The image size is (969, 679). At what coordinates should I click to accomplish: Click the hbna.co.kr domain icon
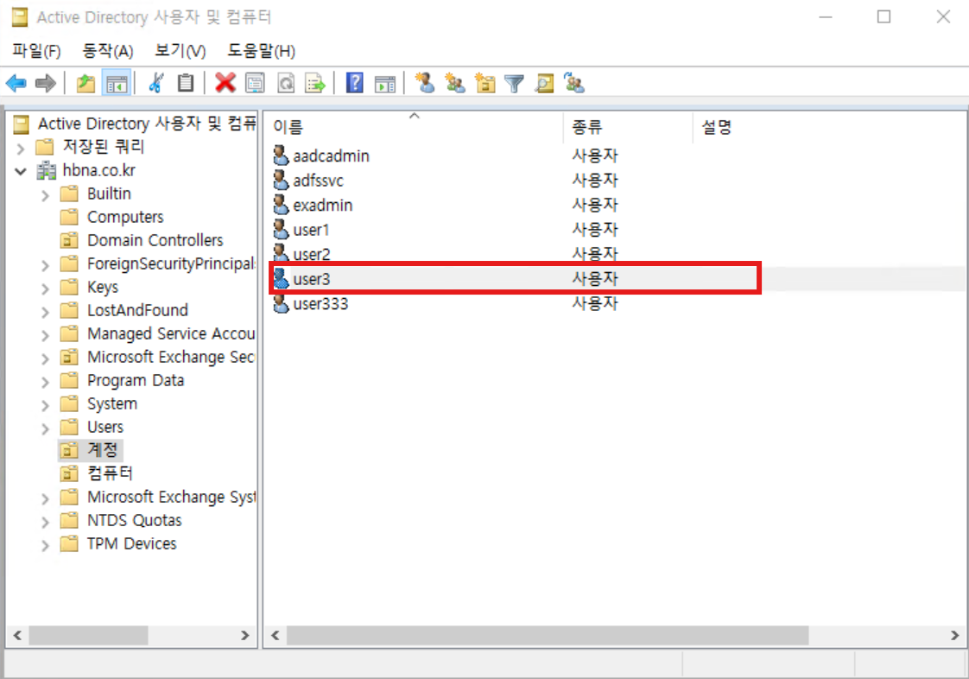click(x=47, y=170)
